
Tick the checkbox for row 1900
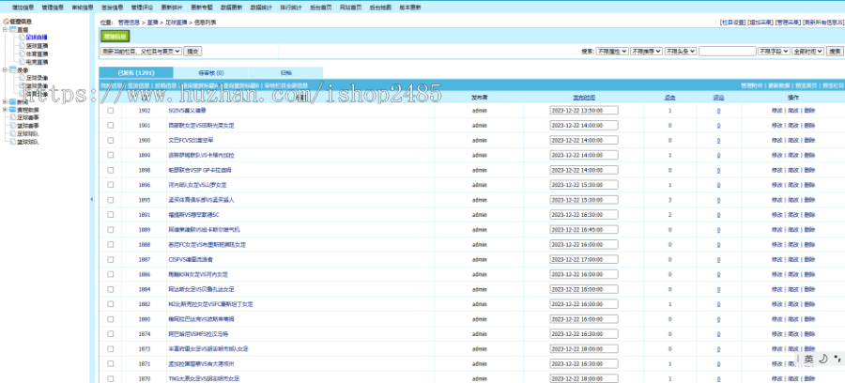[x=111, y=140]
